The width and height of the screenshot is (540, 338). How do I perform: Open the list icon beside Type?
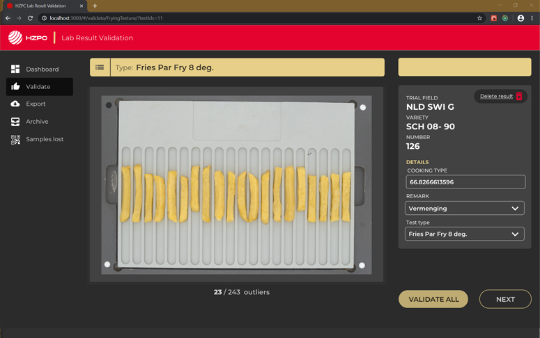[100, 67]
